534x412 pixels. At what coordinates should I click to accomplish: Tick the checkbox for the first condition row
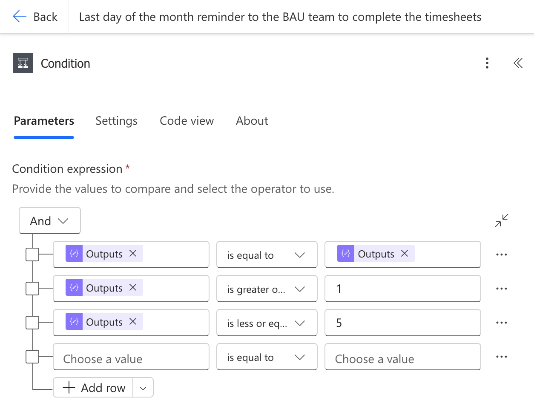pos(32,255)
